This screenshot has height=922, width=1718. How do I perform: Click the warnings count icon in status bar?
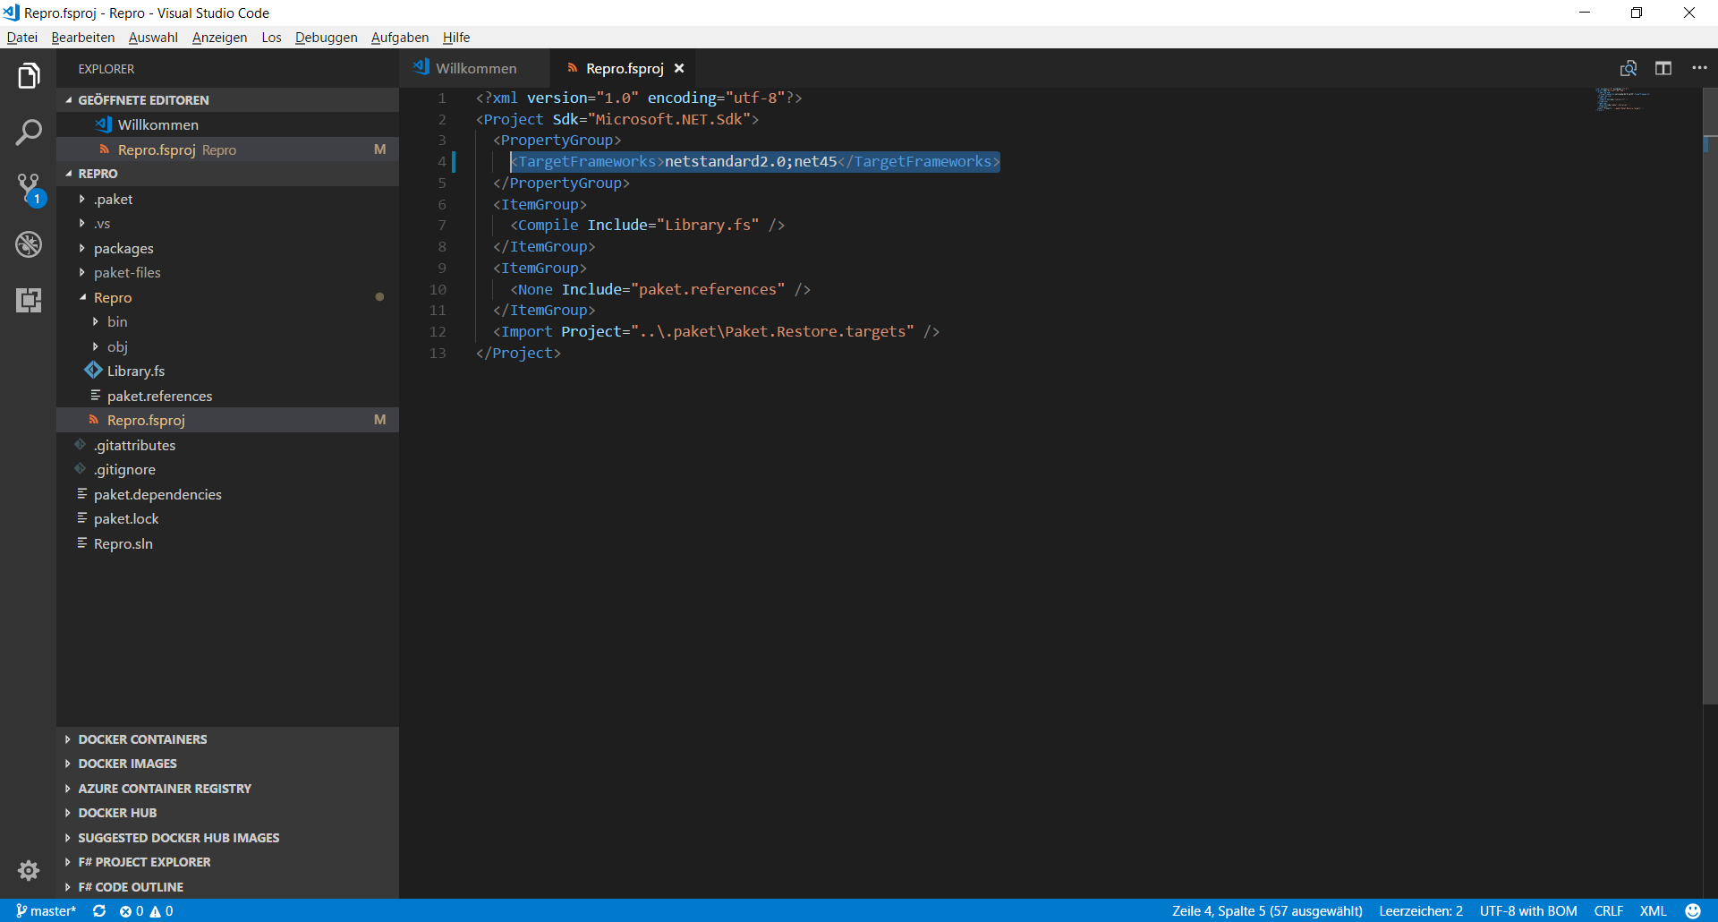[155, 910]
